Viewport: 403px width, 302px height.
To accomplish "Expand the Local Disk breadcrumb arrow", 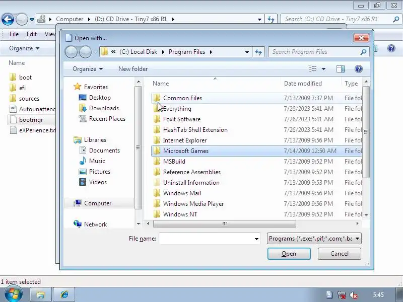I will [163, 52].
